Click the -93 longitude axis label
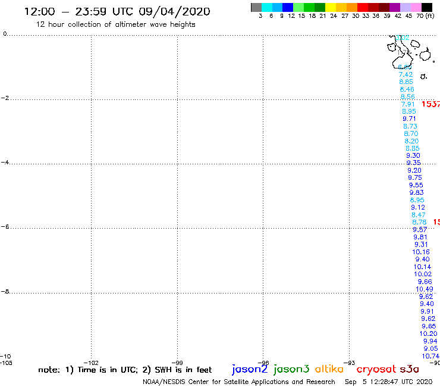Screen dimensions: 440x387 point(350,363)
